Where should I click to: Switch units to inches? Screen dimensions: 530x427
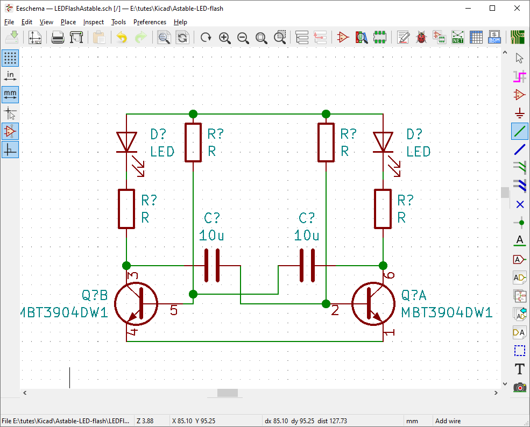click(10, 76)
